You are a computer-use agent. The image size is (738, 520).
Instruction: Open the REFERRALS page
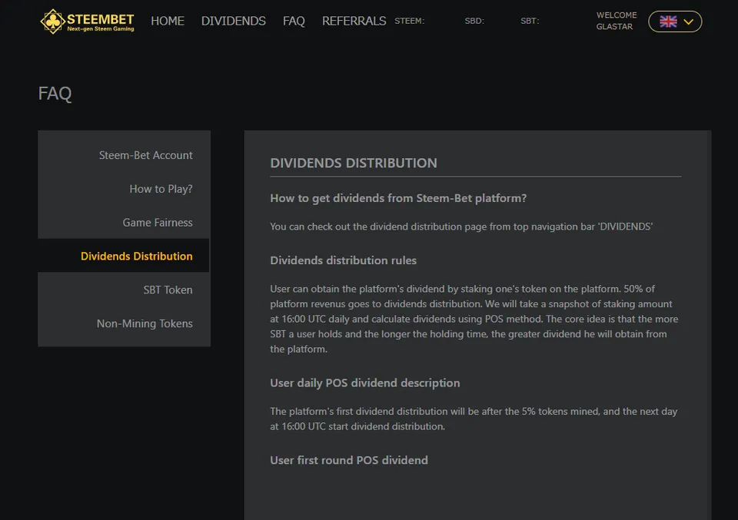tap(354, 22)
